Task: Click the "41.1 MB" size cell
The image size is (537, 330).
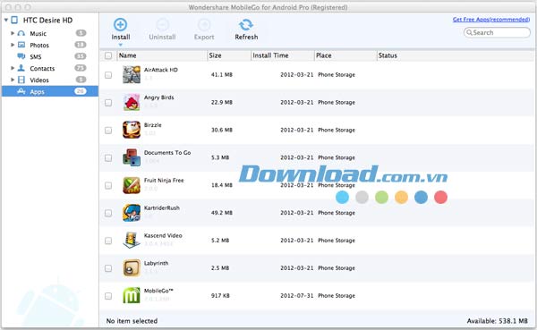Action: tap(222, 74)
